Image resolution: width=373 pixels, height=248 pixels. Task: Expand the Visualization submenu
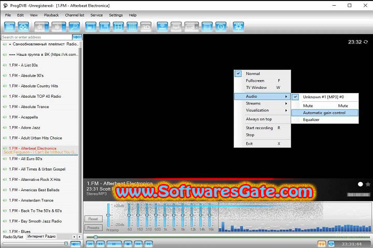point(262,111)
